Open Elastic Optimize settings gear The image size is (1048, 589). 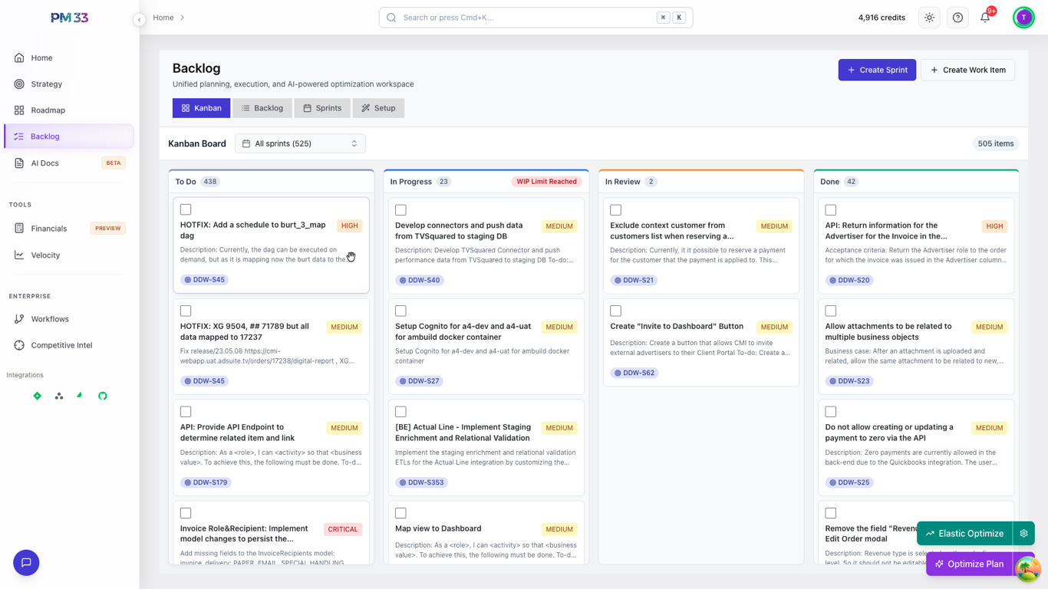point(1023,533)
